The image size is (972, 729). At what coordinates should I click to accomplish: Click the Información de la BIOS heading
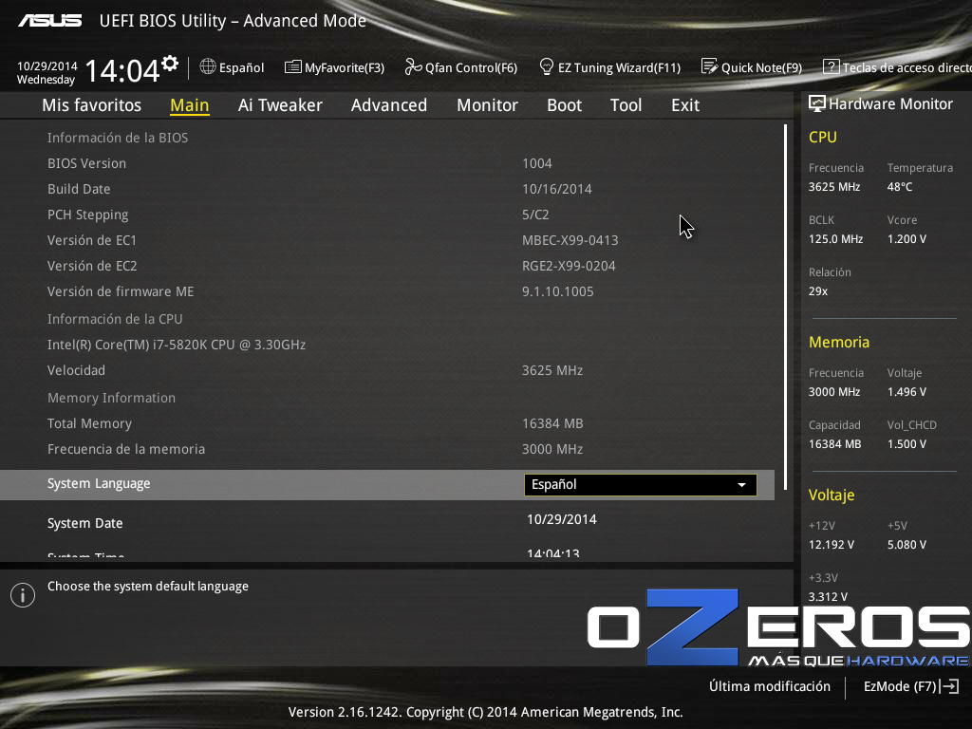[x=118, y=138]
